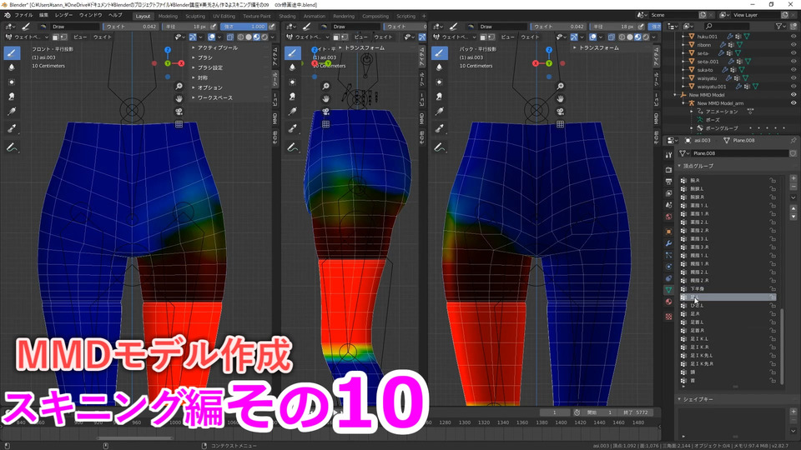Open the Render properties tab

[x=668, y=169]
